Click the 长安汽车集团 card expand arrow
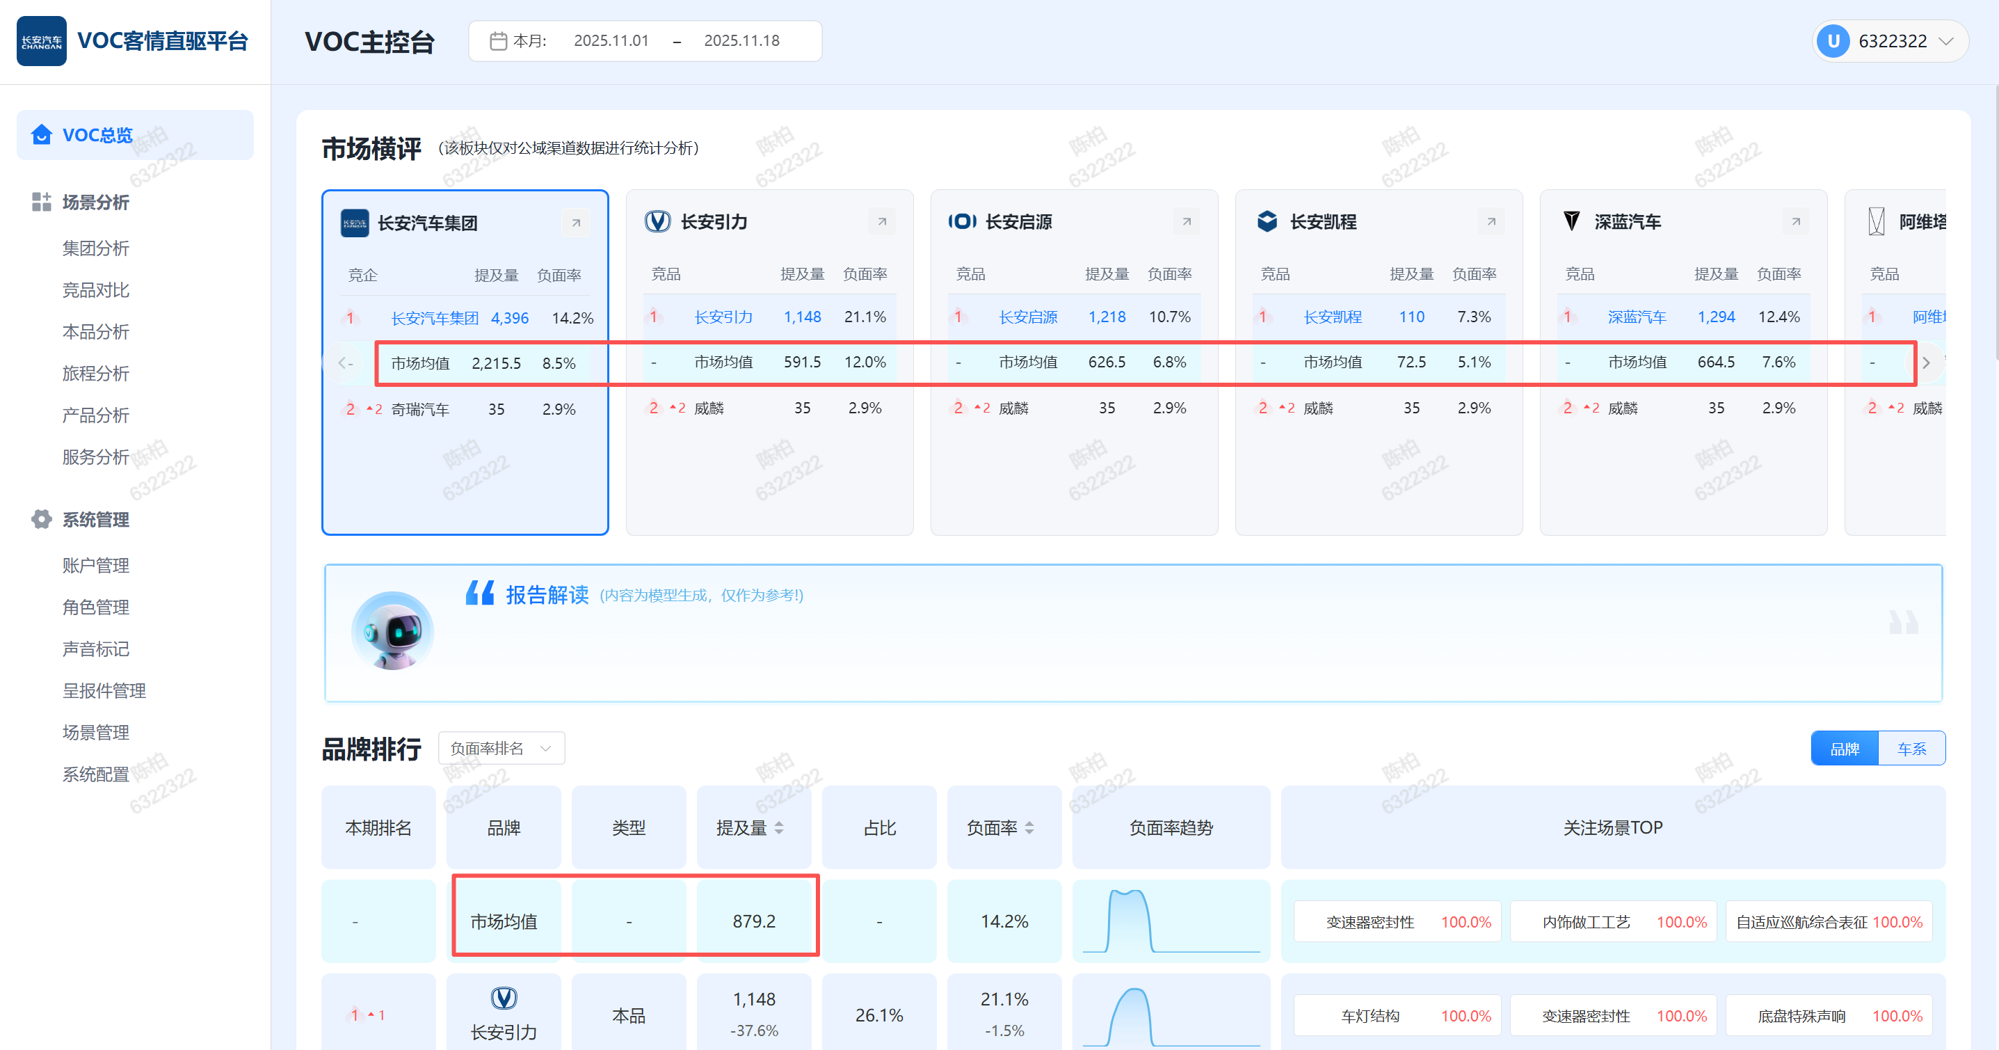1999x1050 pixels. click(x=576, y=223)
